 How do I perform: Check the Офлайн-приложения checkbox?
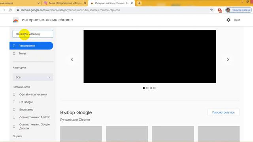tap(14, 94)
